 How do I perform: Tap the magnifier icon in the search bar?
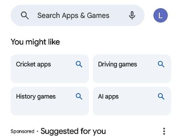pos(25,15)
